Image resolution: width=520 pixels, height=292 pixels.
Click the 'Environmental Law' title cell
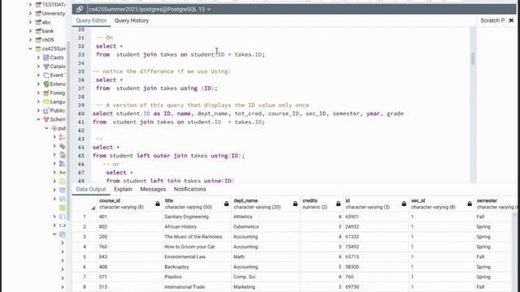(x=197, y=256)
